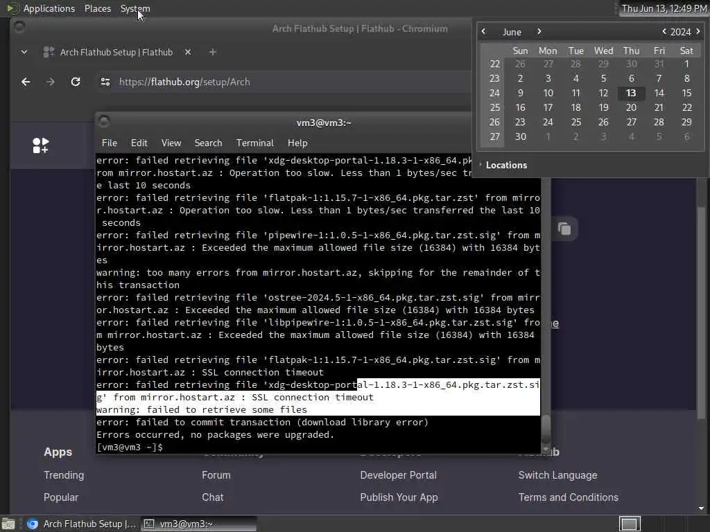Click the browser page scrollbar down arrow
Image resolution: width=710 pixels, height=532 pixels.
[702, 508]
